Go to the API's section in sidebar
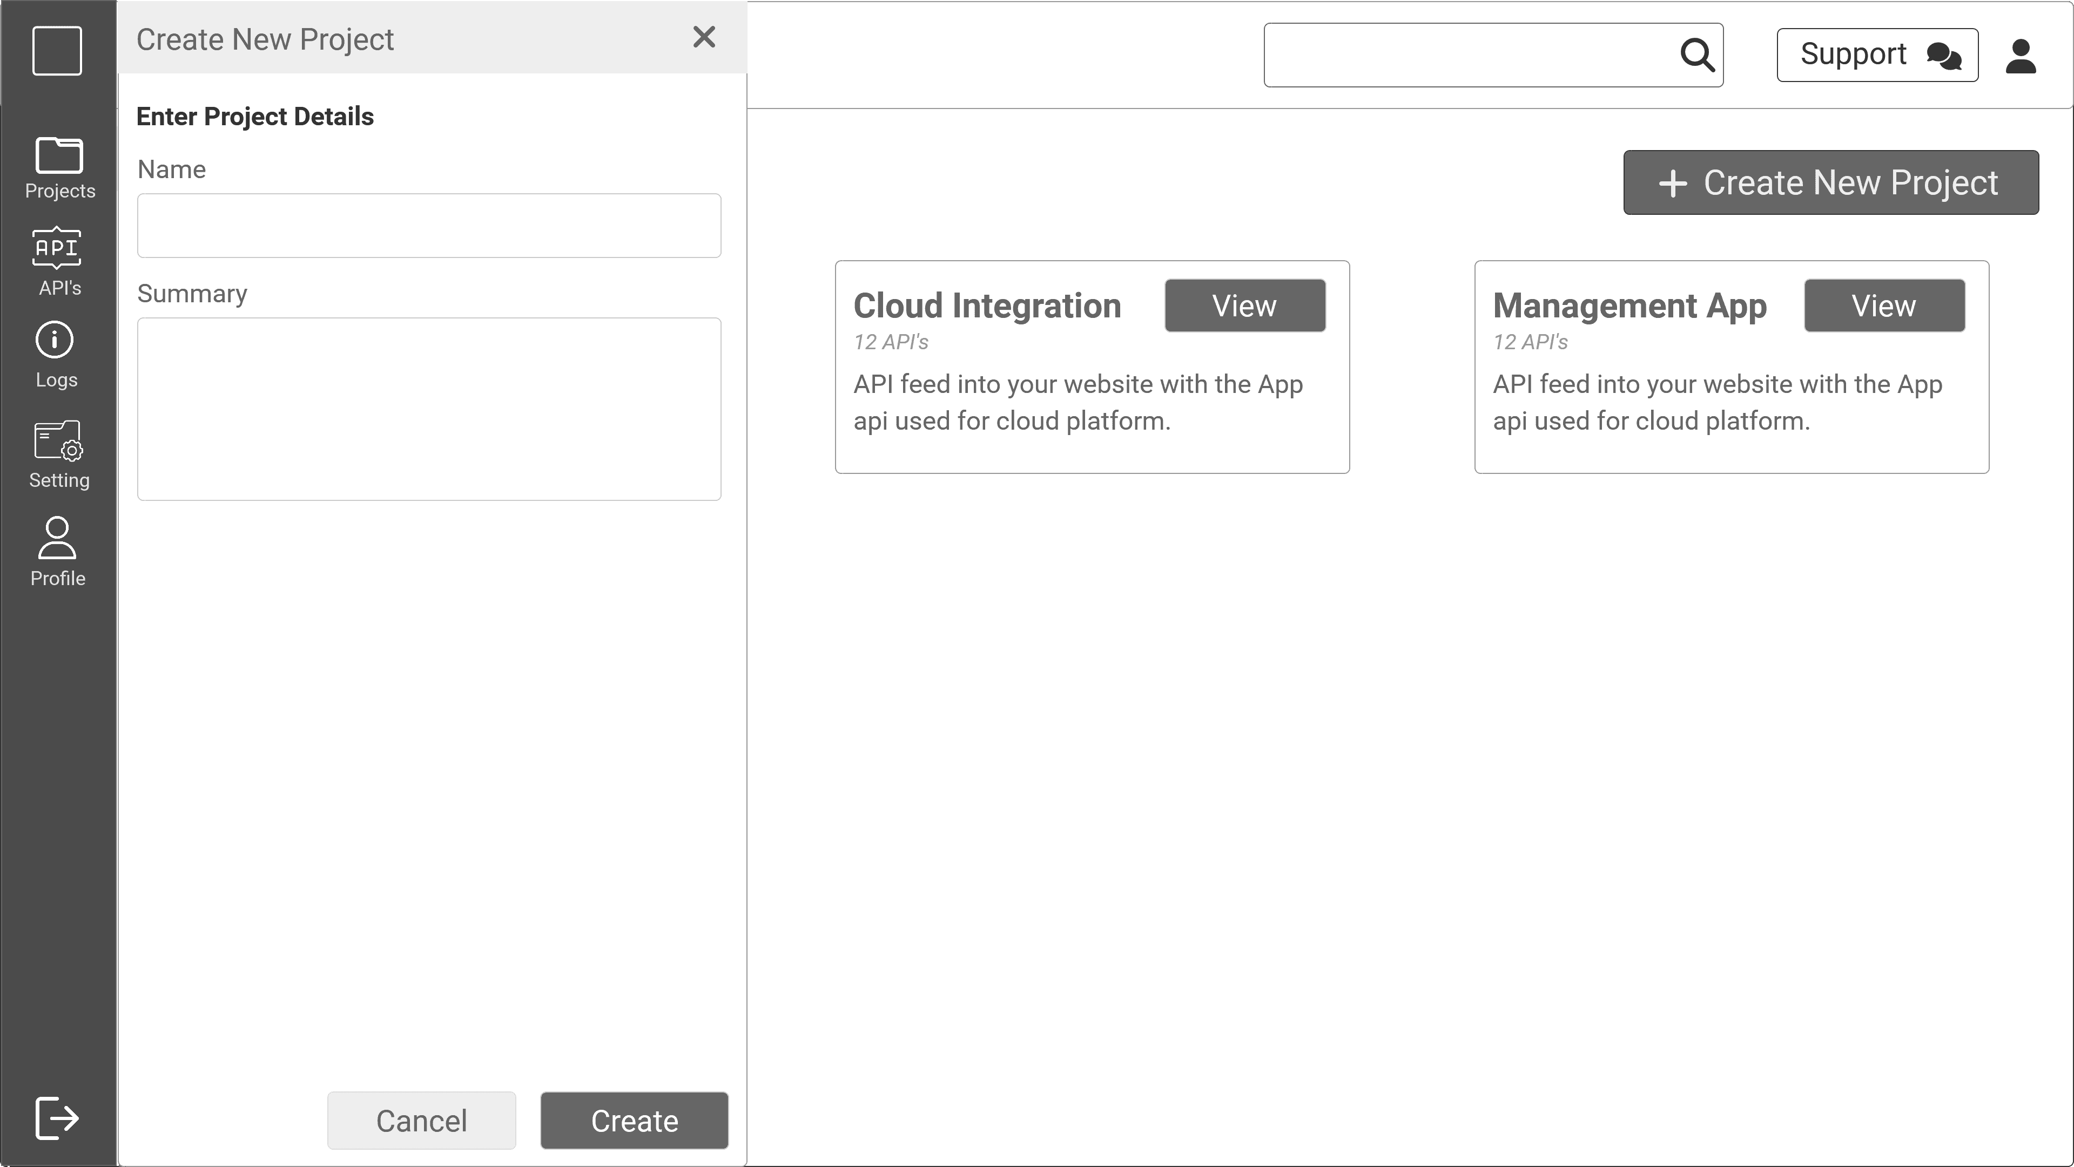2074x1167 pixels. tap(56, 249)
